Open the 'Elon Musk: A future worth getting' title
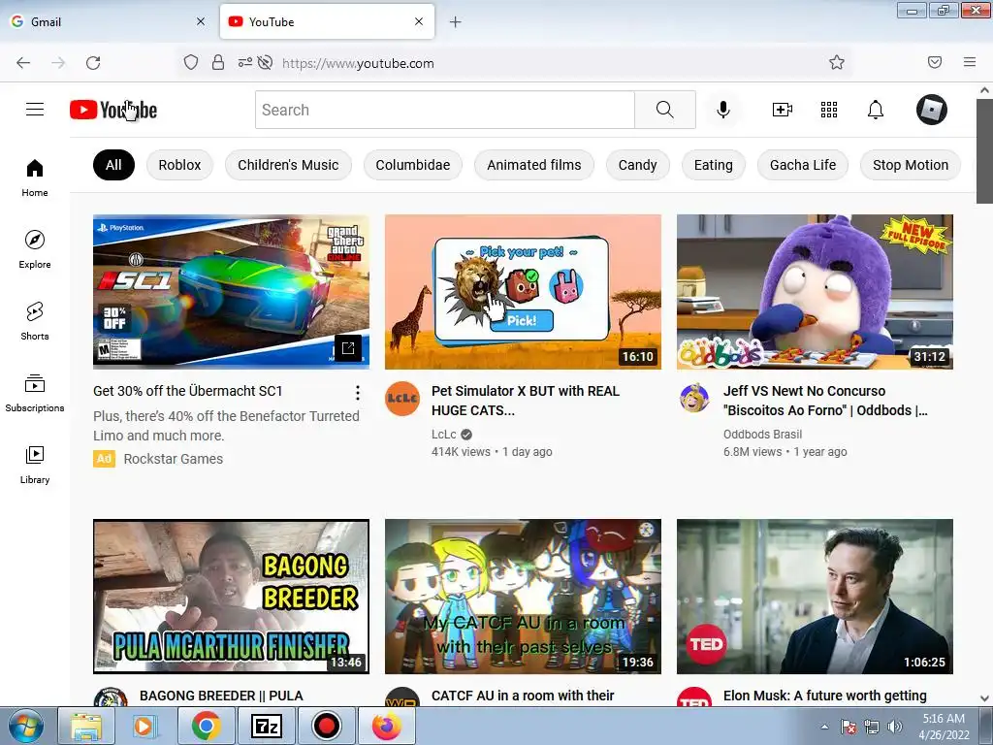The width and height of the screenshot is (993, 745). click(x=825, y=696)
